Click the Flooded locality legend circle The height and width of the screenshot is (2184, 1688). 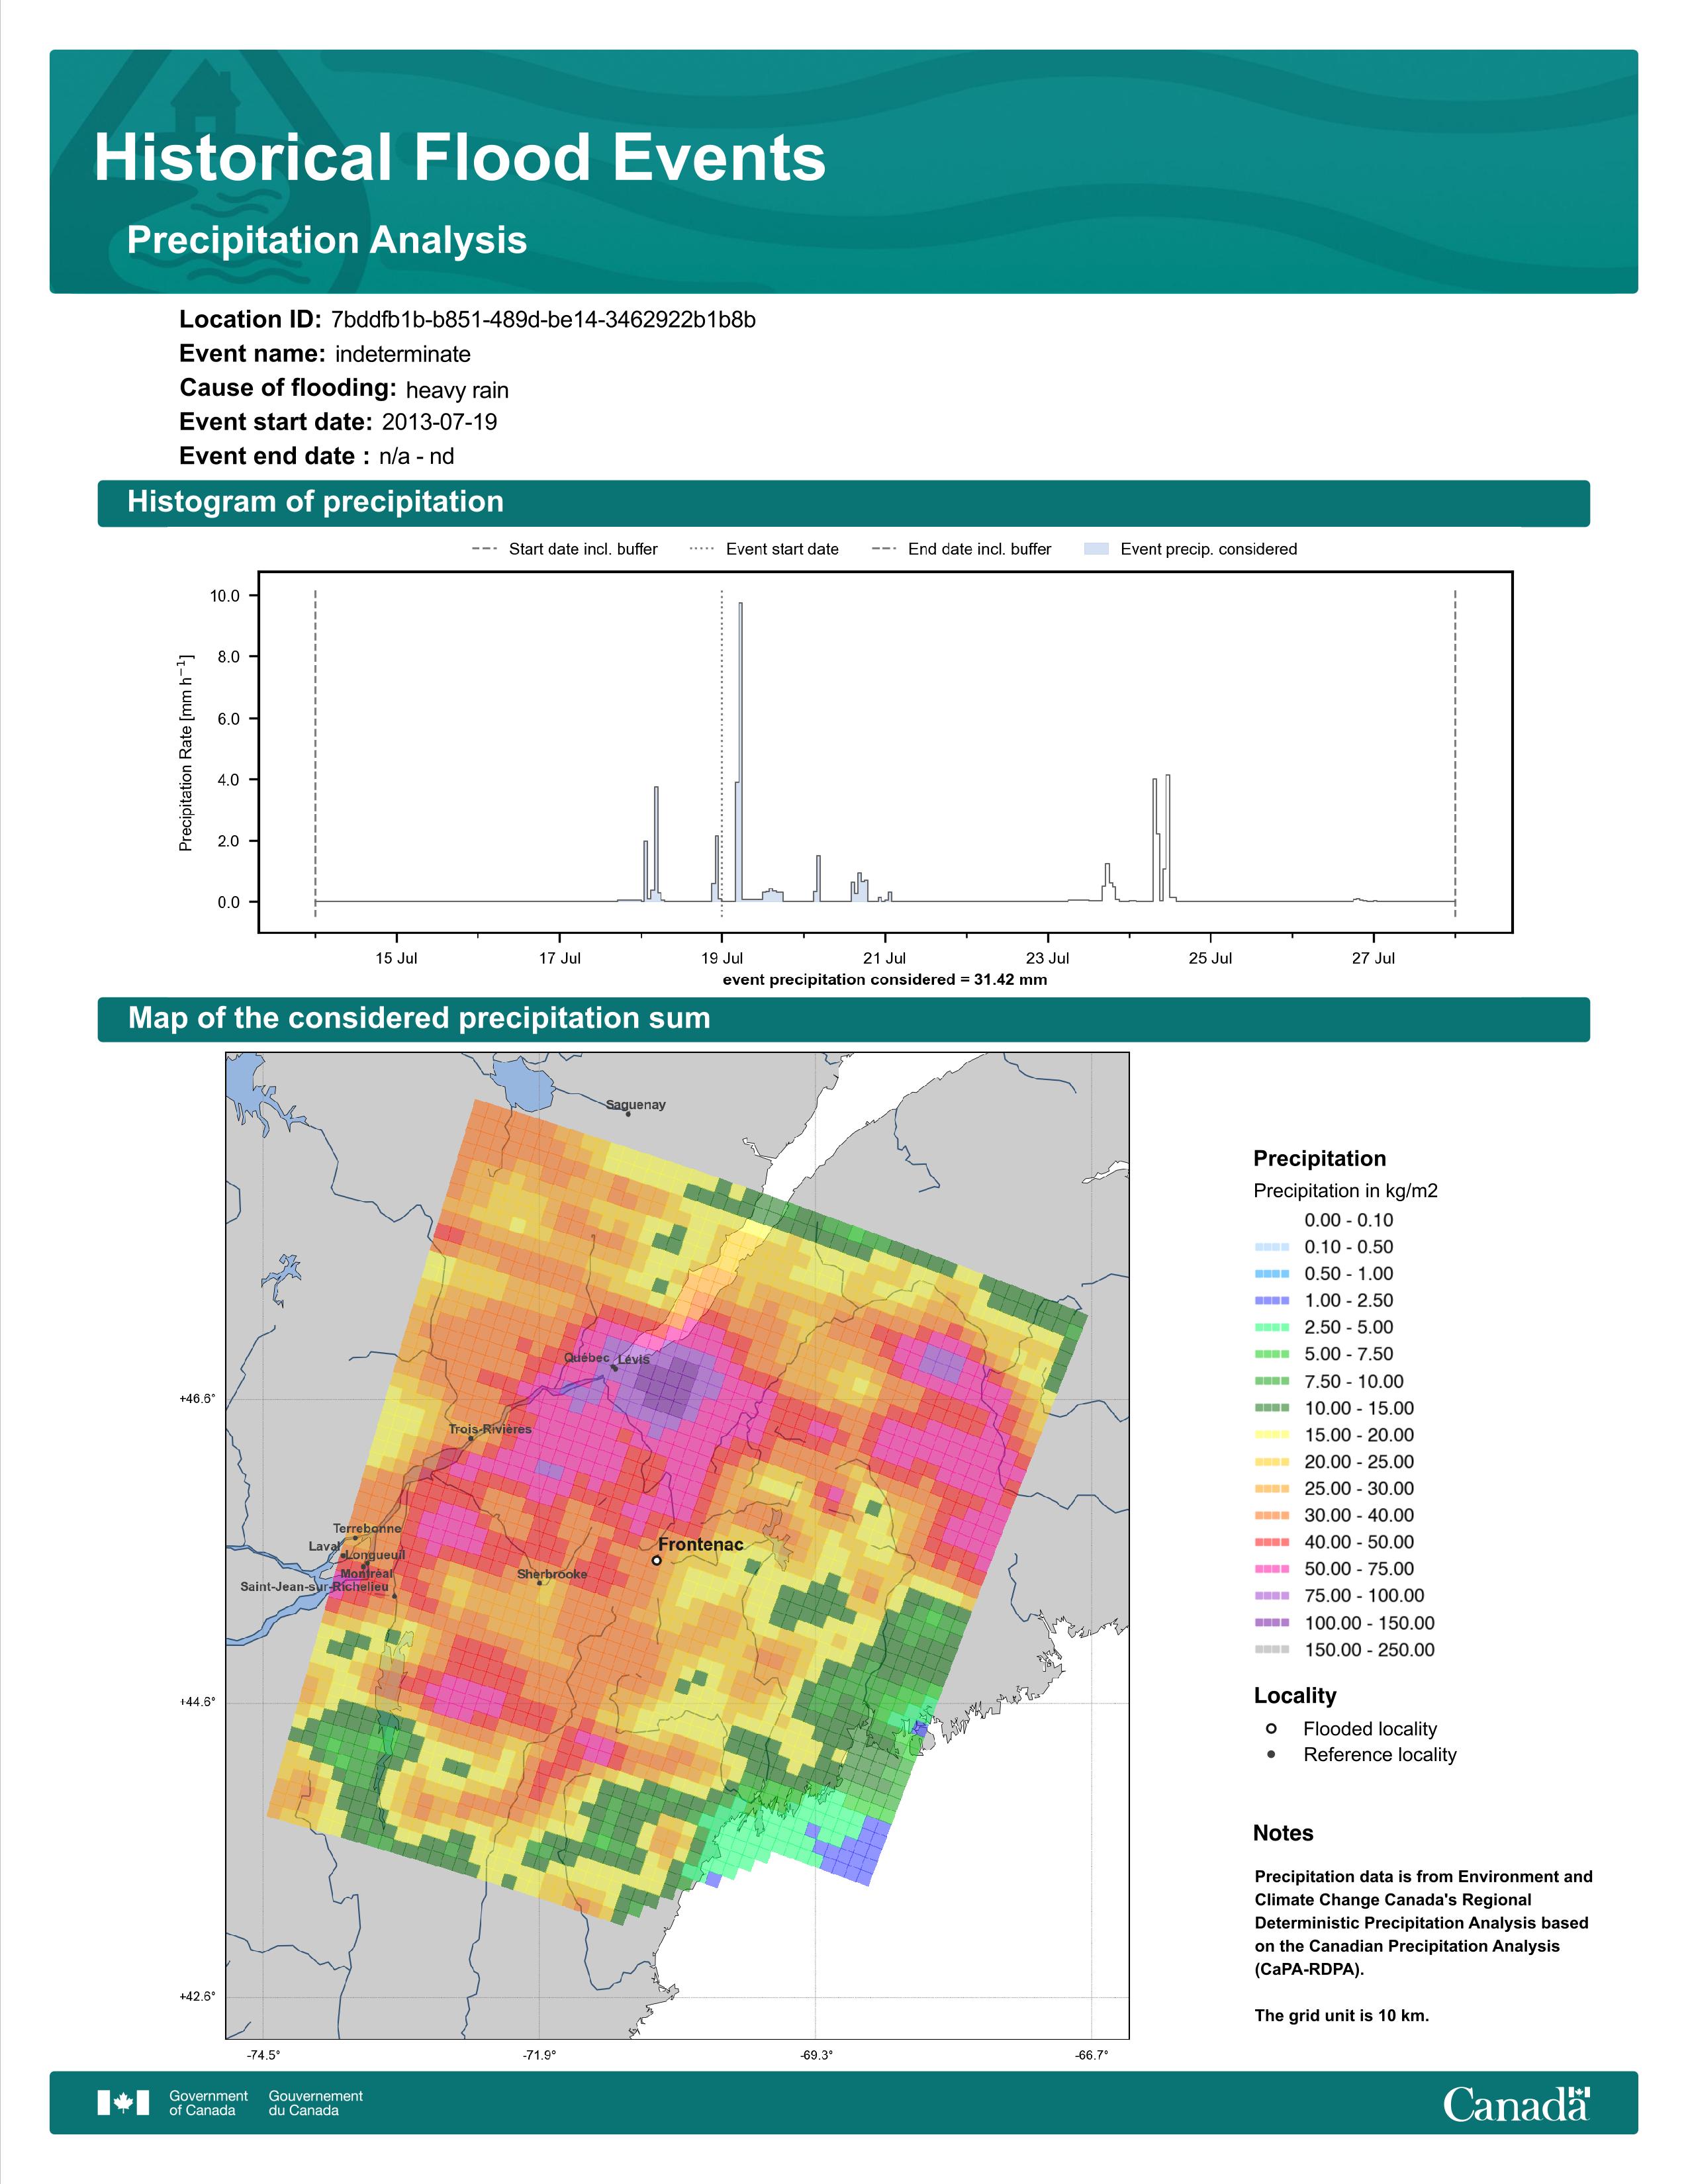pos(1271,1729)
